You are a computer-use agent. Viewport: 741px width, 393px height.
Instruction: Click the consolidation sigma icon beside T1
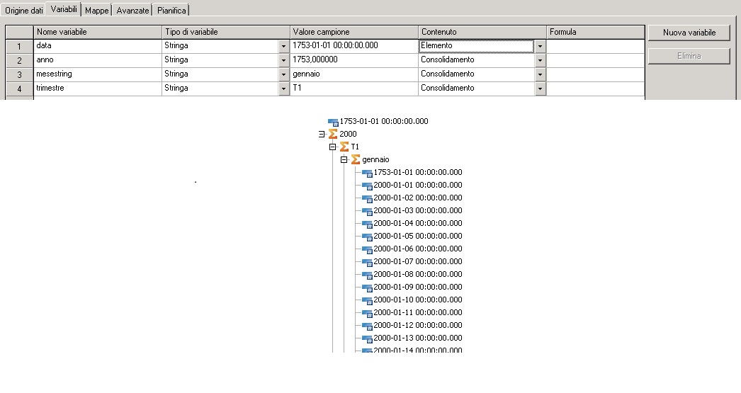[x=344, y=147]
